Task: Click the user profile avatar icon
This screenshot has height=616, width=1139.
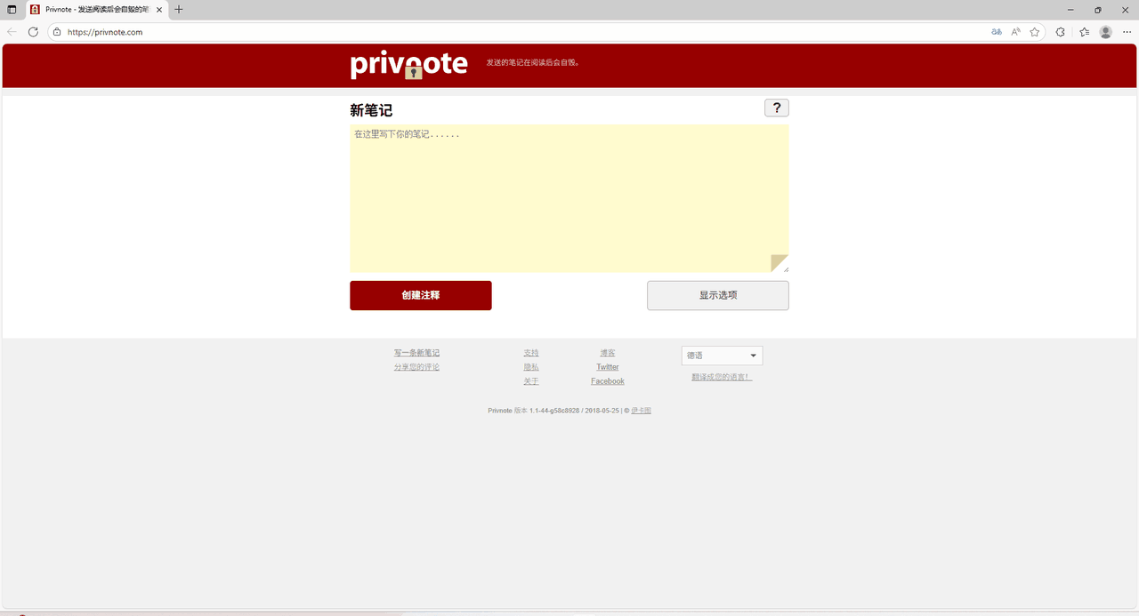Action: click(x=1106, y=31)
